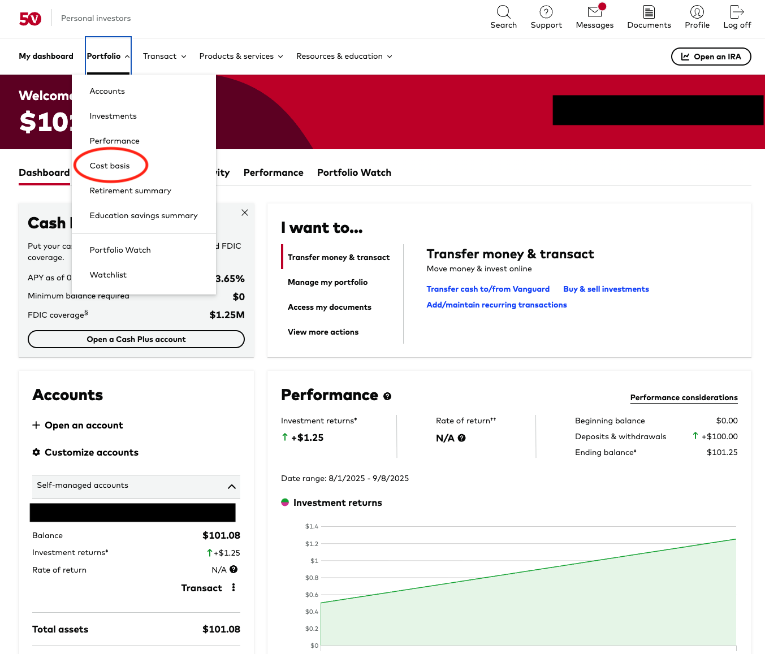The image size is (765, 654).
Task: Click Personal investors header text
Action: (x=96, y=18)
